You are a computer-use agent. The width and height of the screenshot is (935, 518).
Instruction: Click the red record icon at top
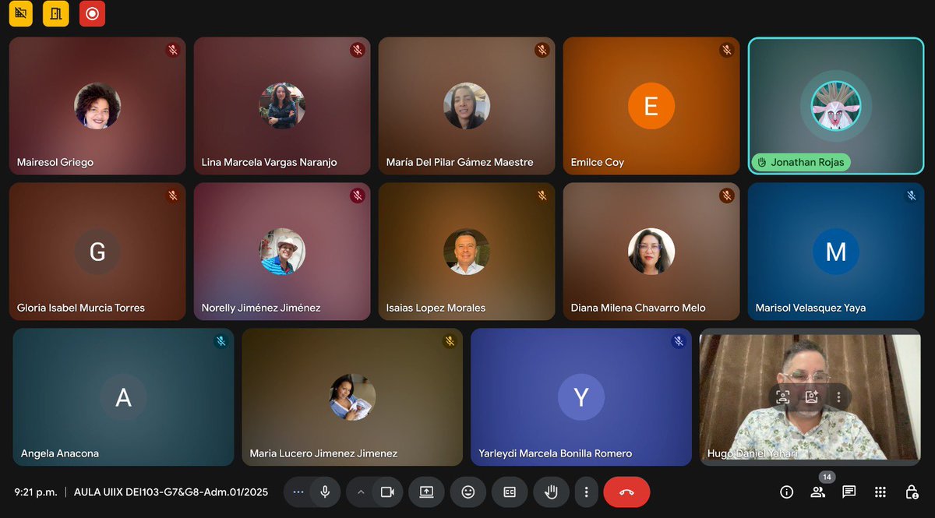pyautogui.click(x=92, y=13)
